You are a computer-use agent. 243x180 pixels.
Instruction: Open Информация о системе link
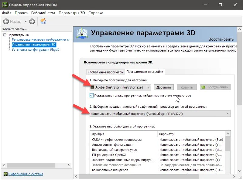[x=26, y=174]
